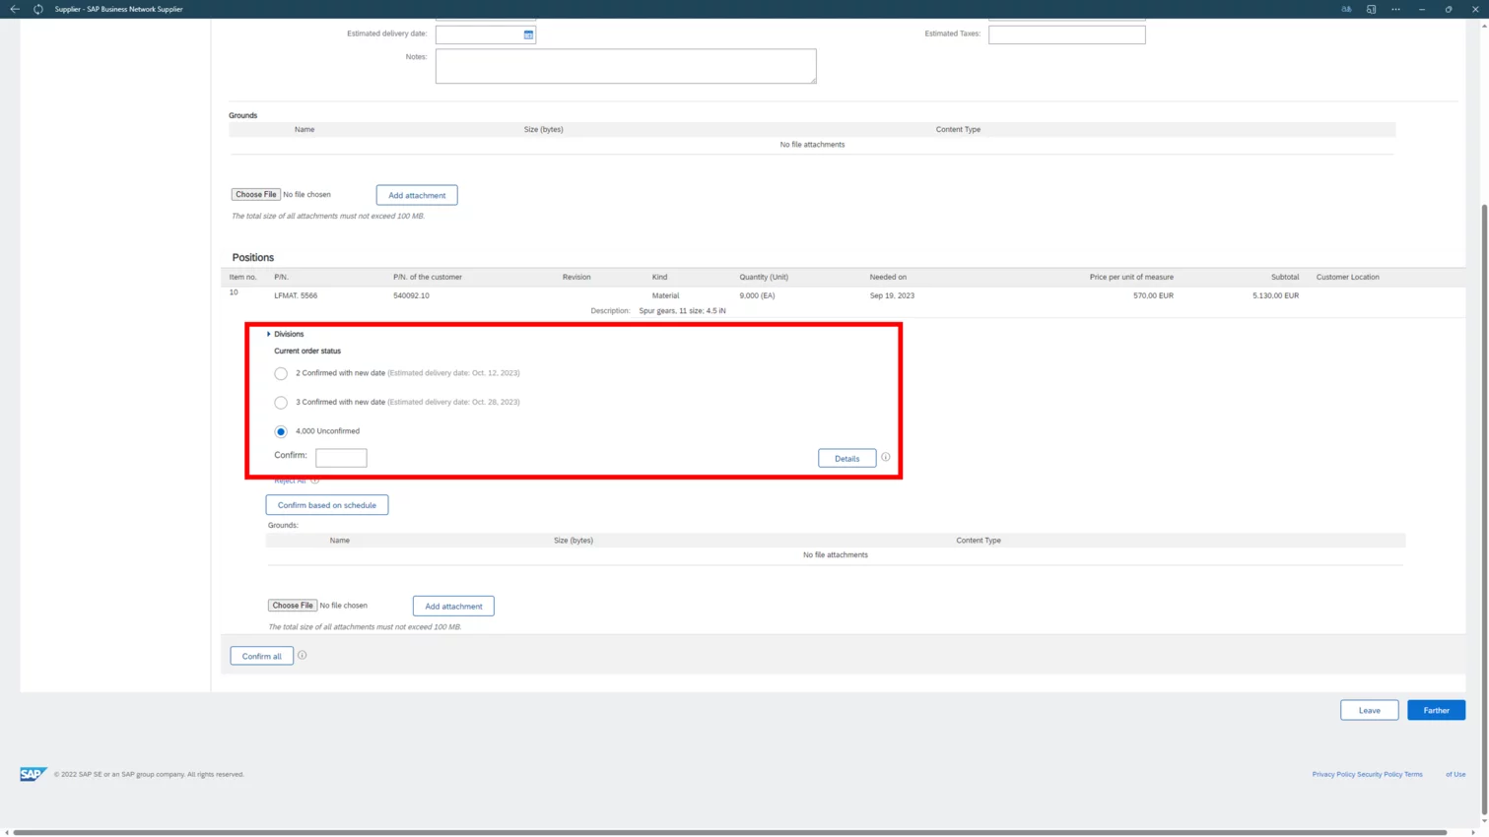Open the three-dot more options menu
This screenshot has height=837, width=1489.
tap(1395, 9)
